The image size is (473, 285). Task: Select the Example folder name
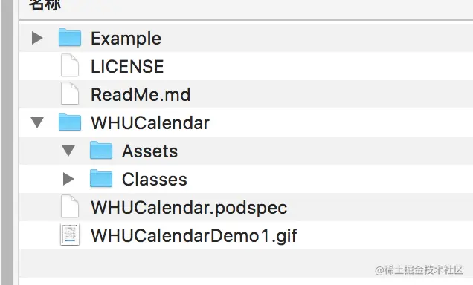click(x=126, y=39)
